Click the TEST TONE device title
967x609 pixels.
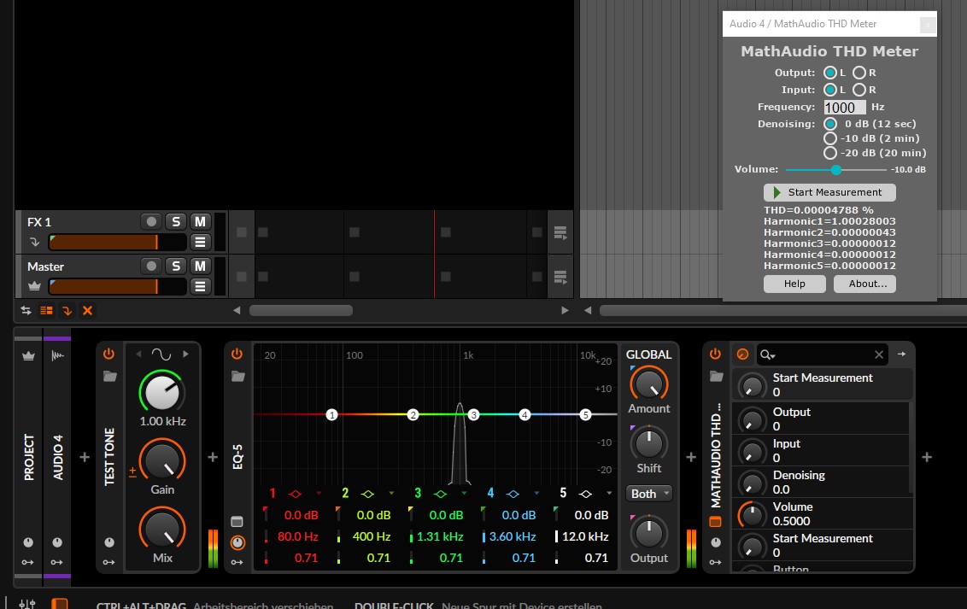pyautogui.click(x=109, y=457)
